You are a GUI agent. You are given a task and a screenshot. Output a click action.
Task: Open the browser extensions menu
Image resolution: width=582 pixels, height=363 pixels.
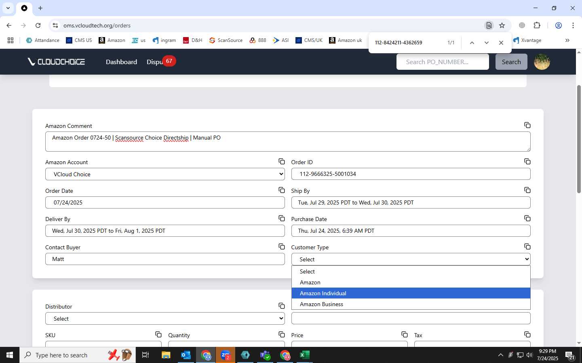[x=537, y=25]
